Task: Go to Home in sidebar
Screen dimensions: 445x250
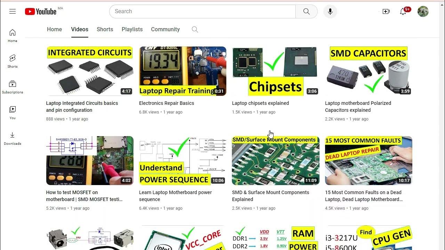Action: (x=13, y=36)
